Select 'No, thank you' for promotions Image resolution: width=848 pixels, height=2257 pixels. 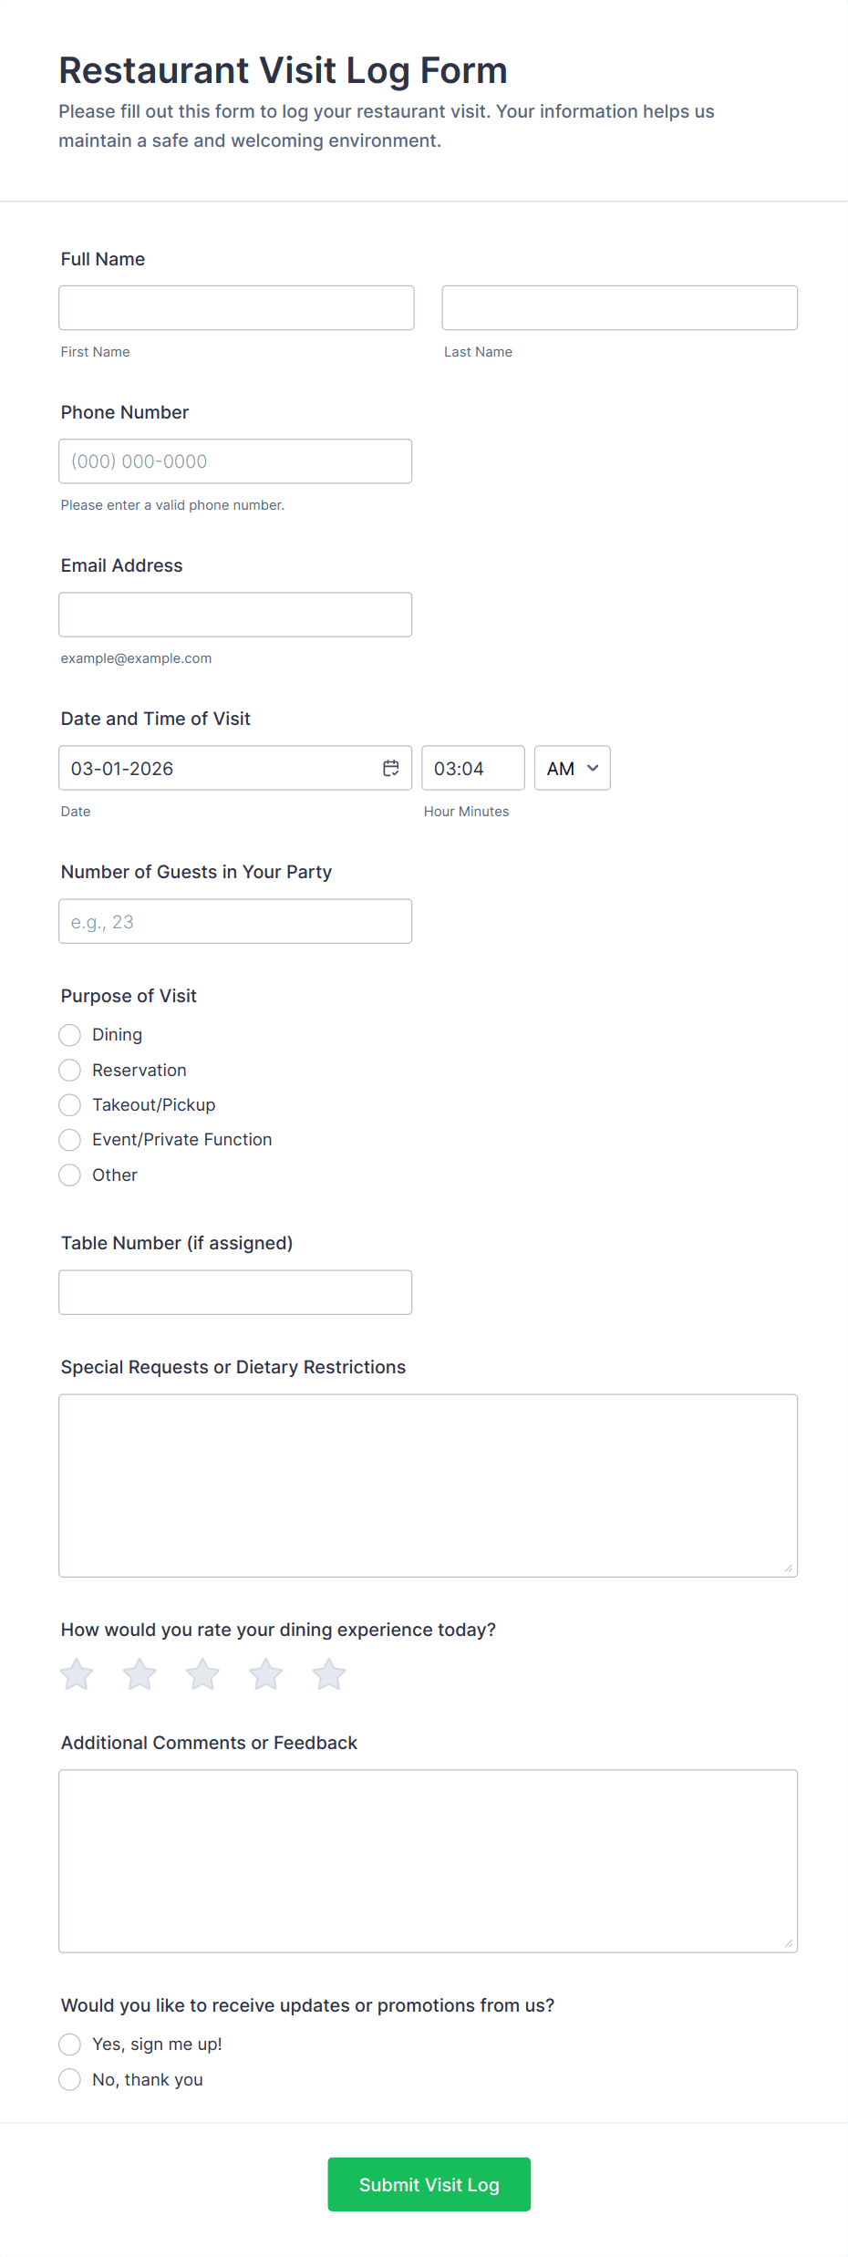point(70,2079)
